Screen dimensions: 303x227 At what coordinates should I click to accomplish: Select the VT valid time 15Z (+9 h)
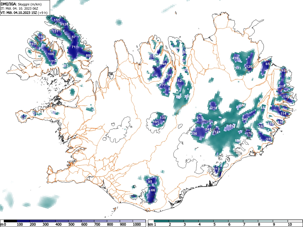[x=24, y=13]
